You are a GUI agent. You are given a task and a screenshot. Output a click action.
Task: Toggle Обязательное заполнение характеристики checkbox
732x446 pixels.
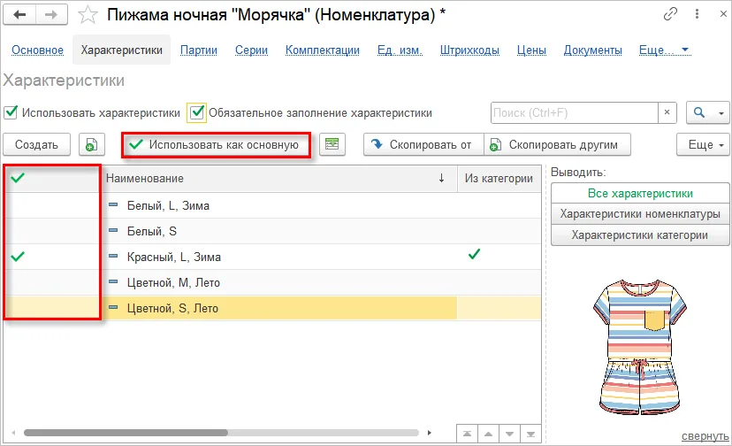click(x=197, y=112)
